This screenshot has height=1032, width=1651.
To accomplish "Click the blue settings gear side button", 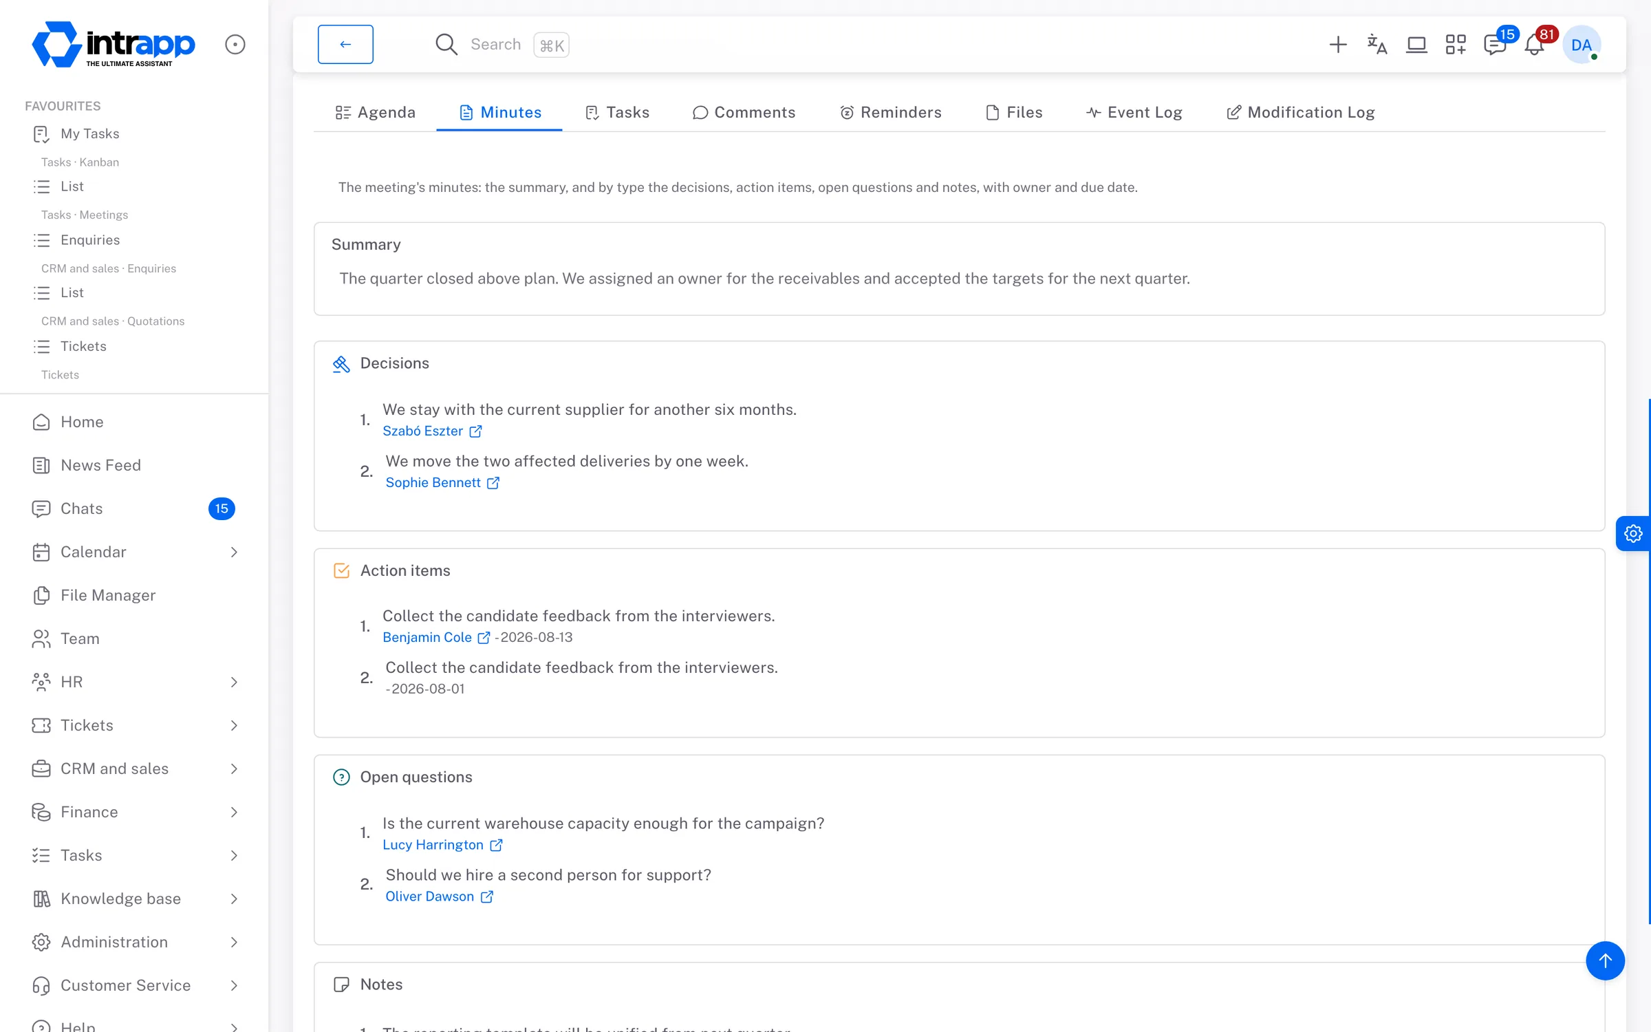I will click(x=1633, y=533).
